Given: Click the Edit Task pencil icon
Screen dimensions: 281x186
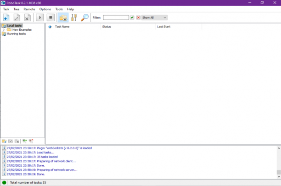Looking at the screenshot, I should (17, 17).
